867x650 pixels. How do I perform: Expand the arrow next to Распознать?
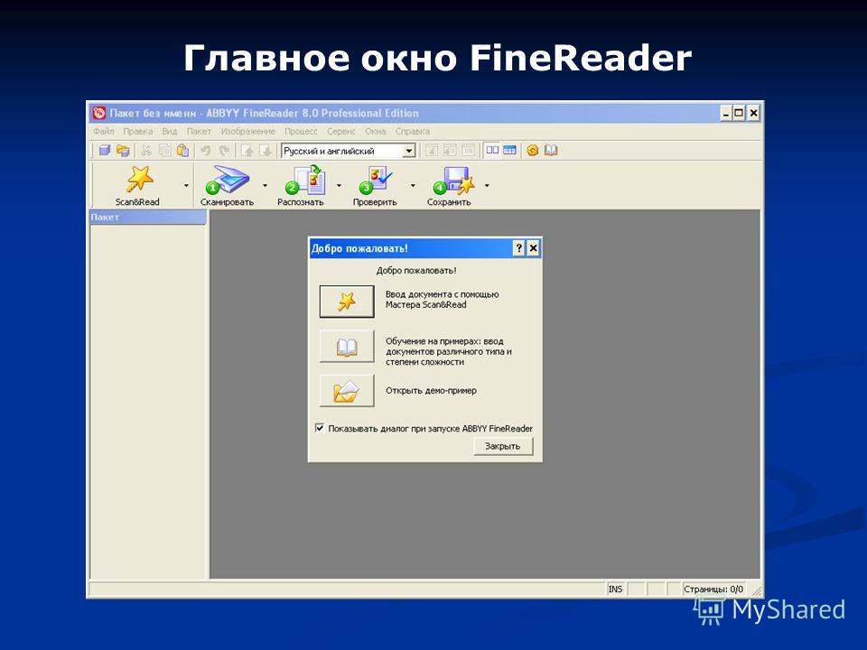tap(339, 186)
